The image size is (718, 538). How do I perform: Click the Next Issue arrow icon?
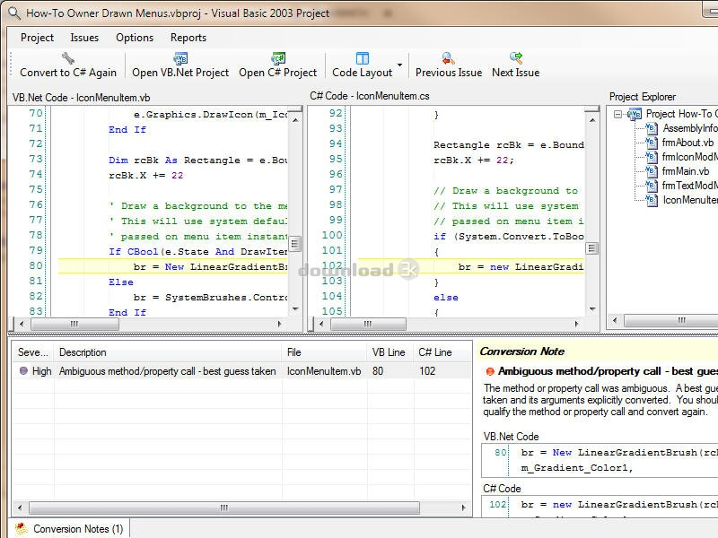(515, 58)
